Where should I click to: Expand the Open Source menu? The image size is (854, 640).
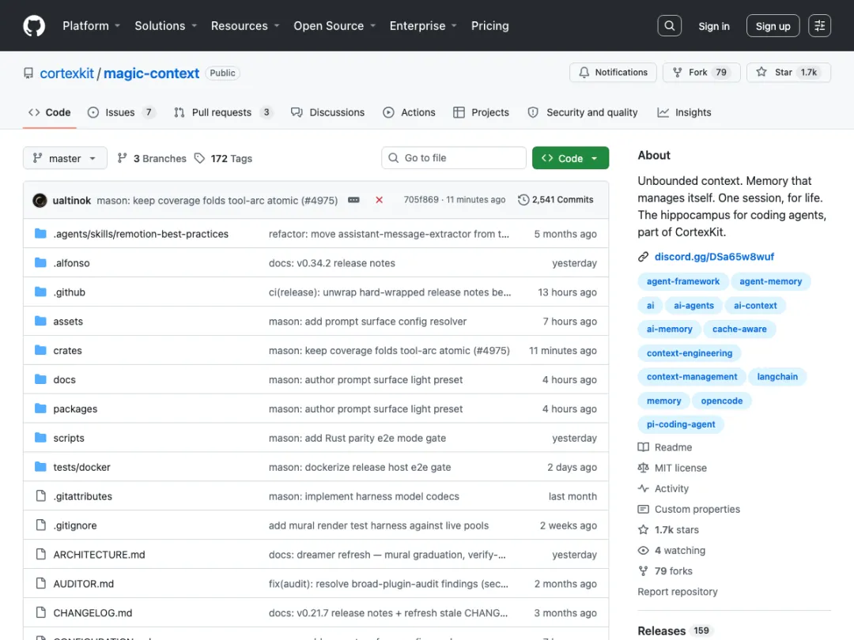click(334, 25)
